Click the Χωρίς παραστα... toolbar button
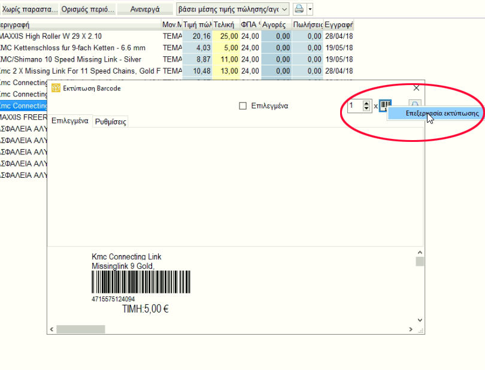485x370 pixels. pos(30,10)
